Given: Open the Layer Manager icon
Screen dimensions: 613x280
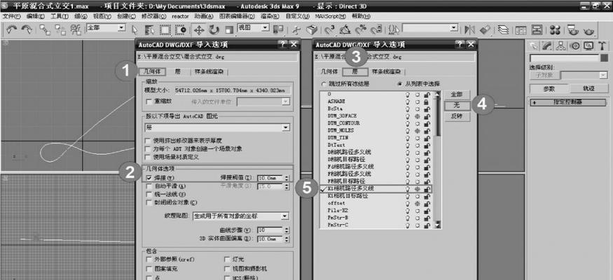Looking at the screenshot, I should tap(504, 30).
